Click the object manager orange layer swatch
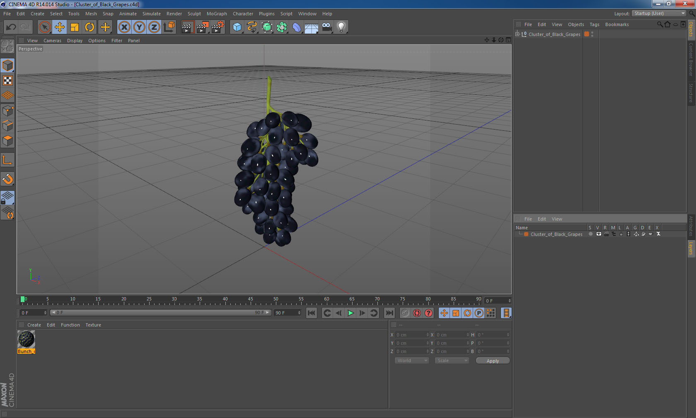Viewport: 696px width, 418px height. click(587, 34)
